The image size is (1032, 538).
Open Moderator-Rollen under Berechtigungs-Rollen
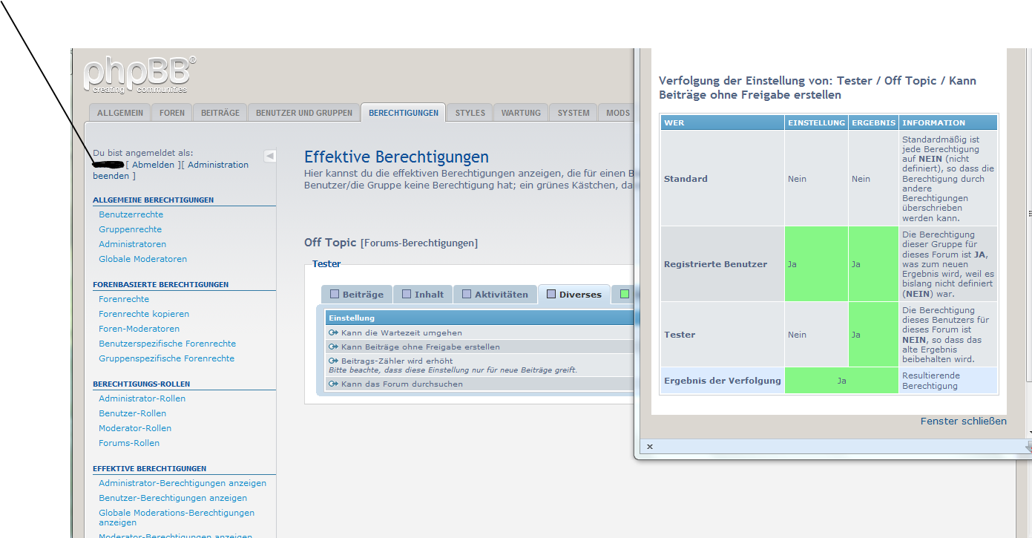click(x=135, y=428)
